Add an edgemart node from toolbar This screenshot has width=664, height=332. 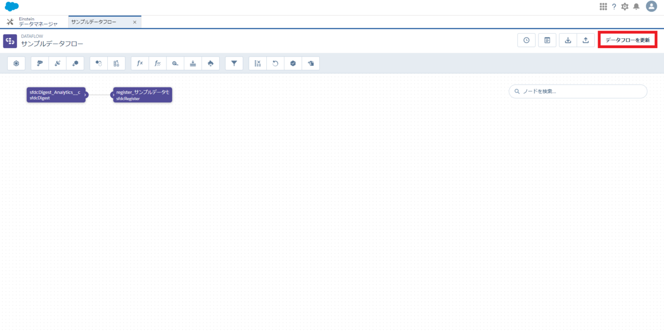pyautogui.click(x=75, y=64)
